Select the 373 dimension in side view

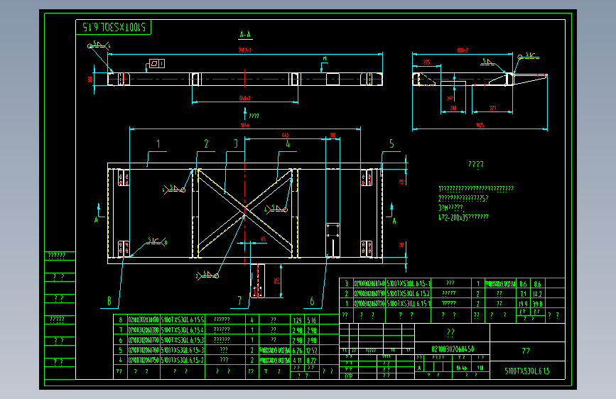coord(492,108)
